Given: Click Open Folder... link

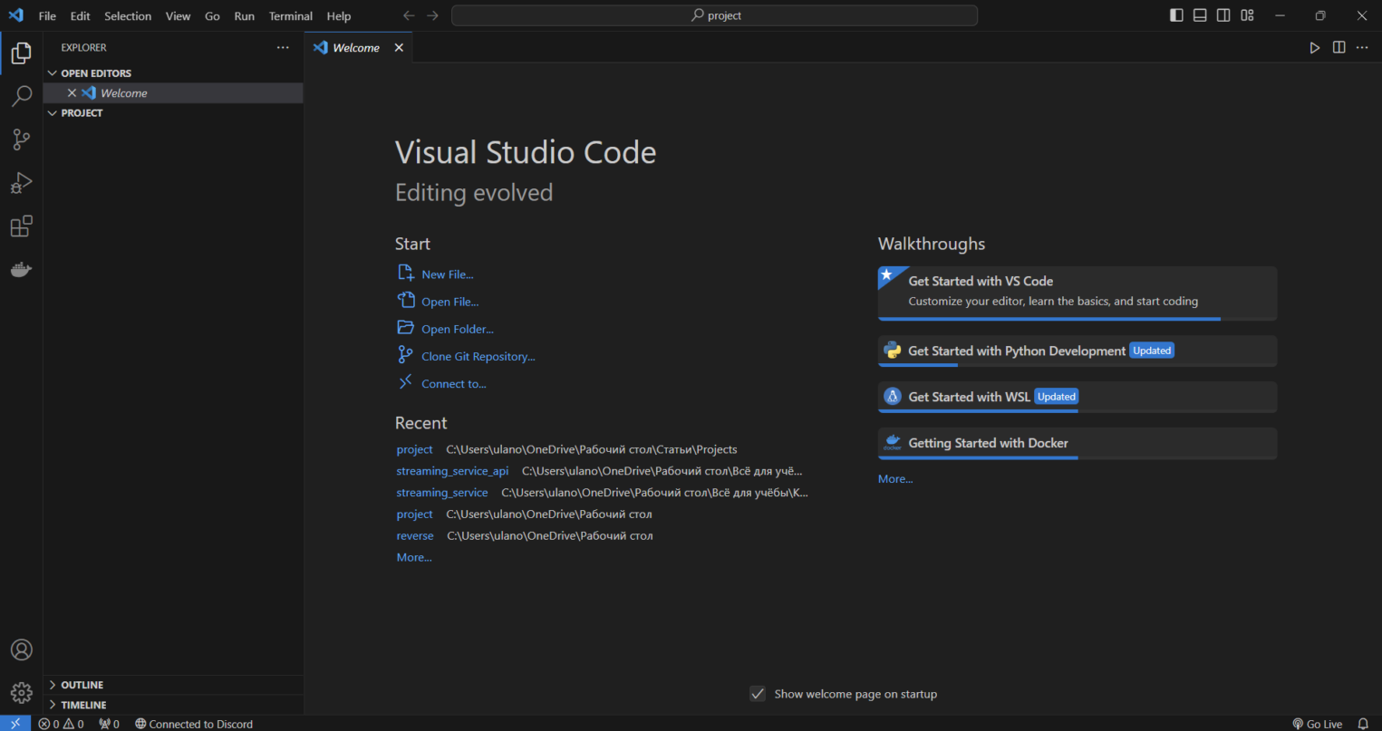Looking at the screenshot, I should pos(446,329).
